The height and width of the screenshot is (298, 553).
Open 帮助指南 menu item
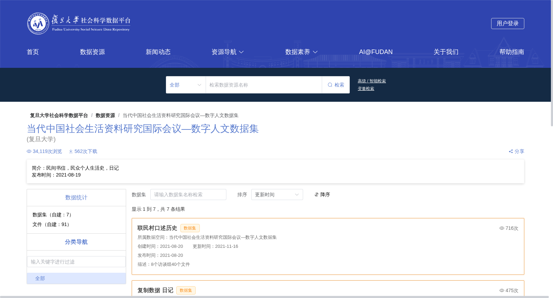coord(512,52)
